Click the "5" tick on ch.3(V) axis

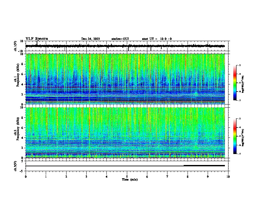[22, 161]
